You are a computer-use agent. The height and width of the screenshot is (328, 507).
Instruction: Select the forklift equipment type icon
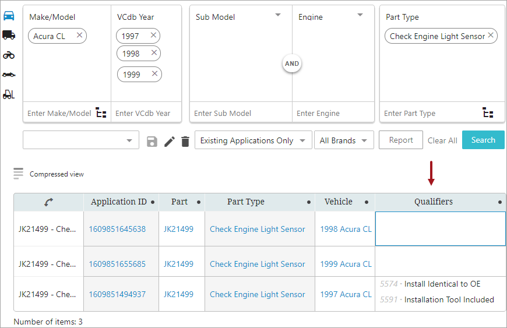9,94
